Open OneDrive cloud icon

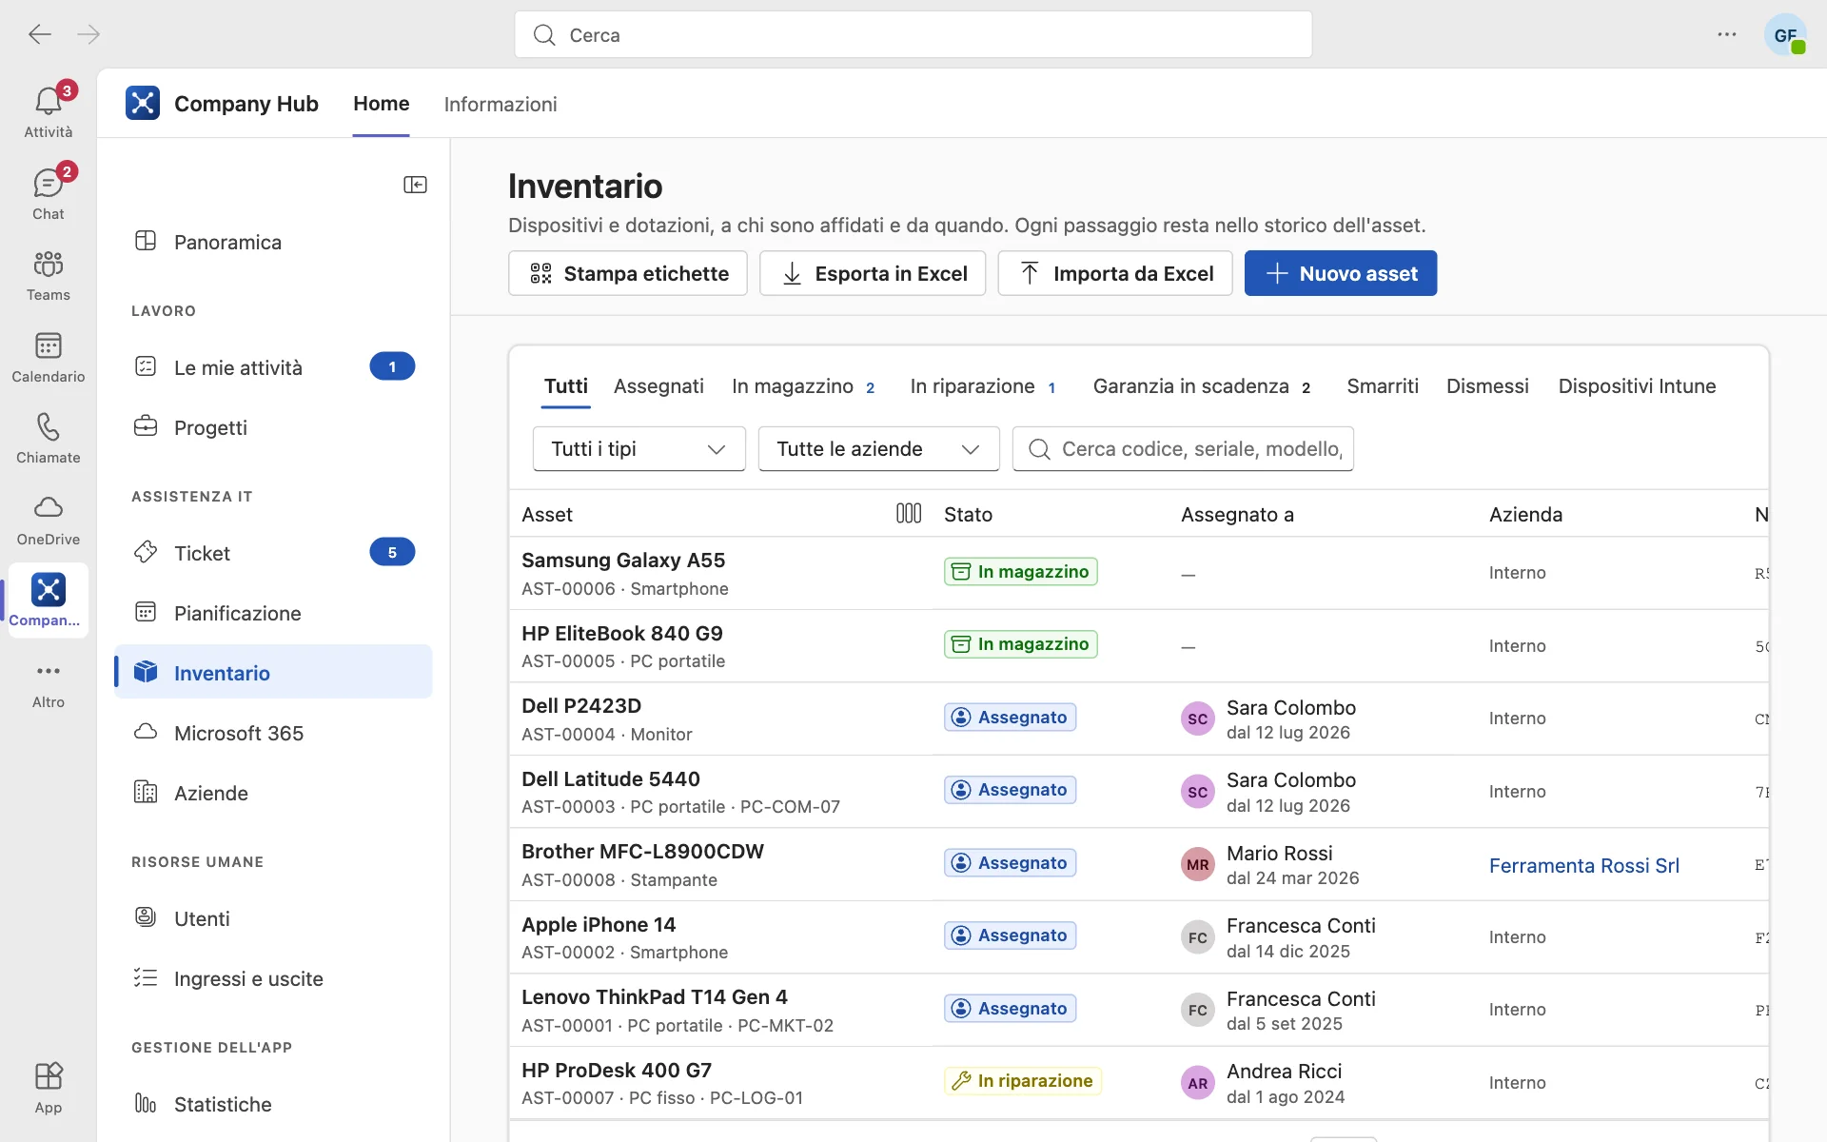49,519
